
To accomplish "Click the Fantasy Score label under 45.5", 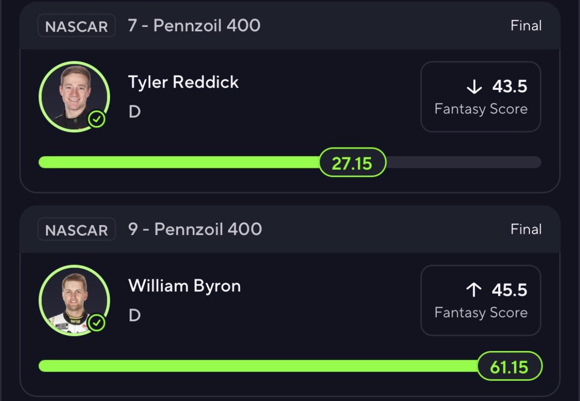I will coord(481,313).
